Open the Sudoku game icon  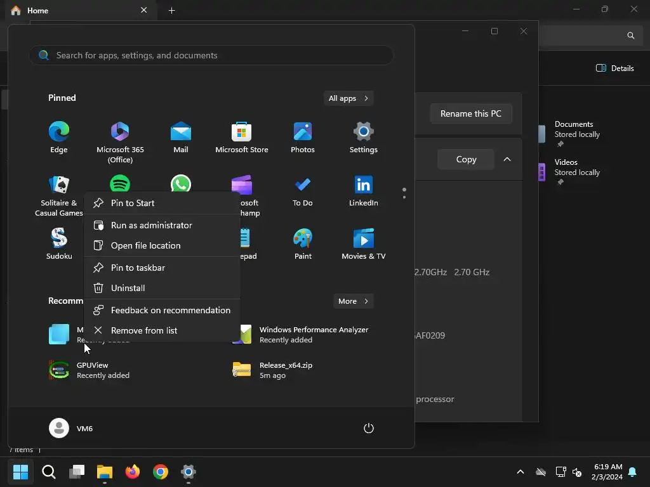pos(59,244)
